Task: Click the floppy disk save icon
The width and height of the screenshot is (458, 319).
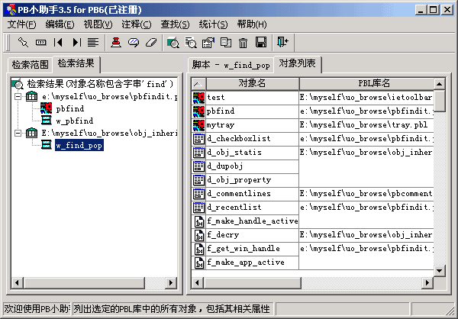Action: 261,42
